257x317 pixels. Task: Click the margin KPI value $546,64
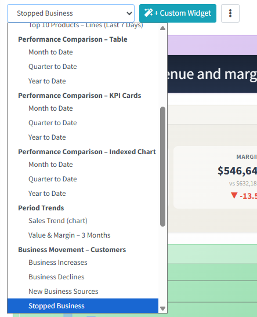237,171
